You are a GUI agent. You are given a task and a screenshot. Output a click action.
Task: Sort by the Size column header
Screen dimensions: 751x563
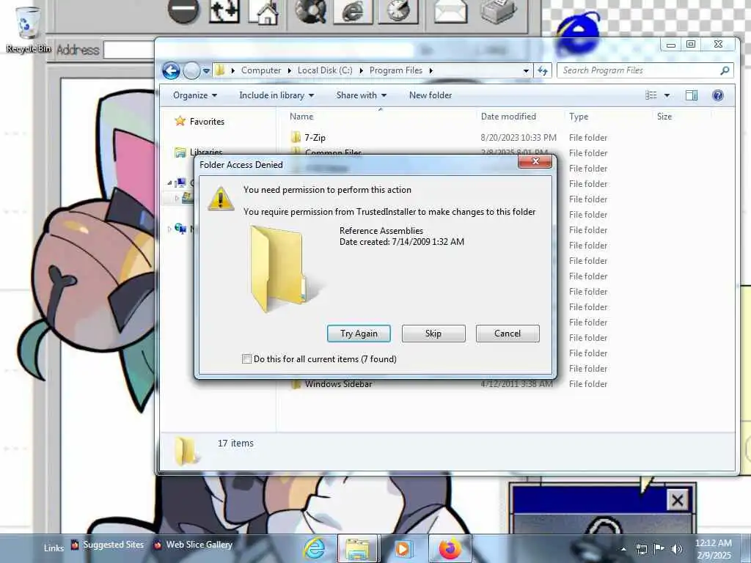click(664, 117)
